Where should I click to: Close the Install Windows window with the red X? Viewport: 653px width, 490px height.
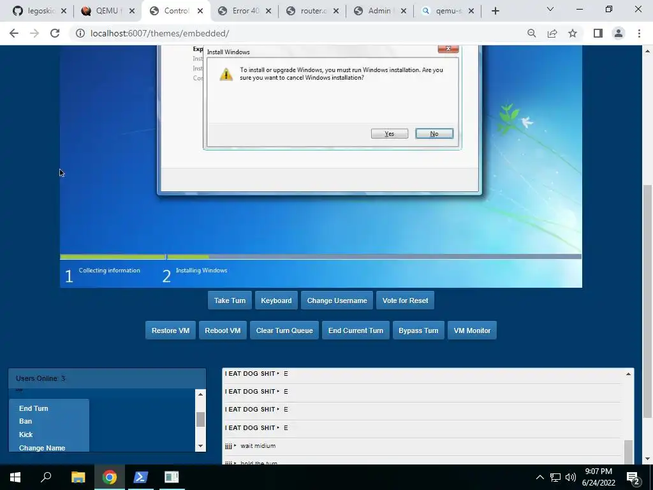click(x=448, y=48)
